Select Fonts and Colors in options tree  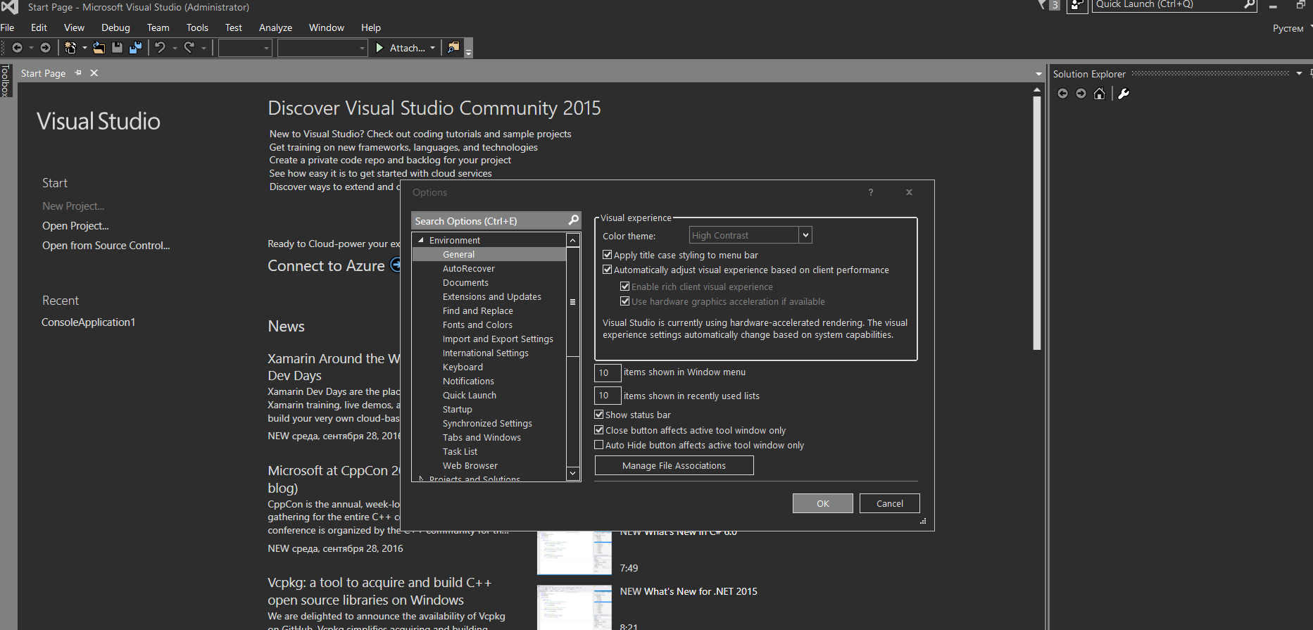pyautogui.click(x=477, y=325)
